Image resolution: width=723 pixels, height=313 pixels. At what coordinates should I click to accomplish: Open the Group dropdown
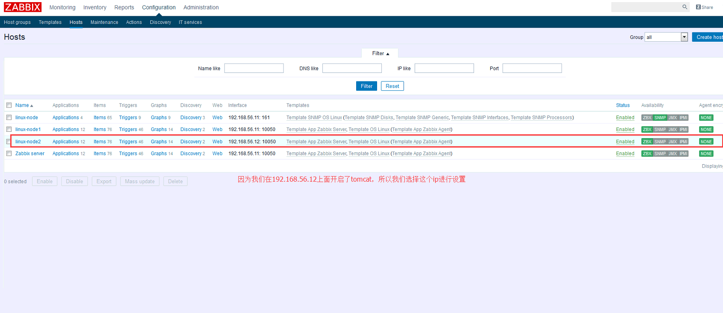click(666, 37)
